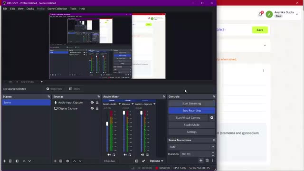304x171 pixels.
Task: Expand the Anshika Gupta account menu
Action: click(x=297, y=14)
